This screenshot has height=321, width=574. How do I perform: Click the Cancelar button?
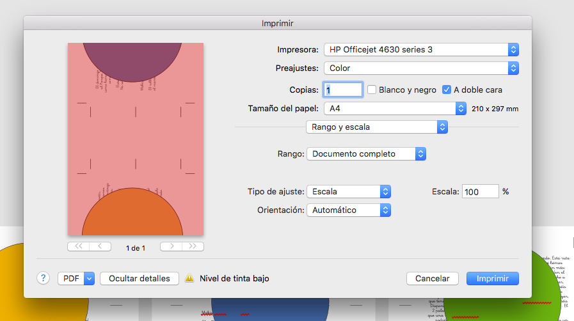[x=433, y=279]
